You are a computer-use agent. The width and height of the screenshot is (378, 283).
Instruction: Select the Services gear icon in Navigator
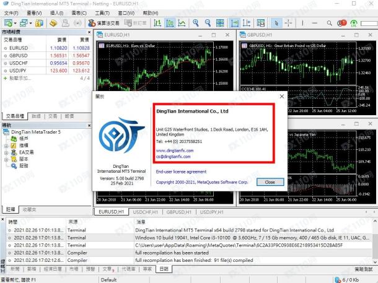pos(14,166)
